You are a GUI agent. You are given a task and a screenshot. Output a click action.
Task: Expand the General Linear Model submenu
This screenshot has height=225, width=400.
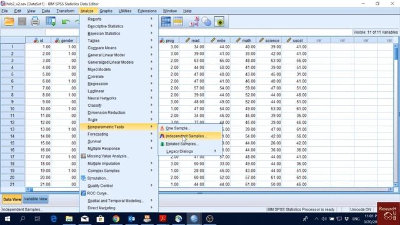(119, 55)
